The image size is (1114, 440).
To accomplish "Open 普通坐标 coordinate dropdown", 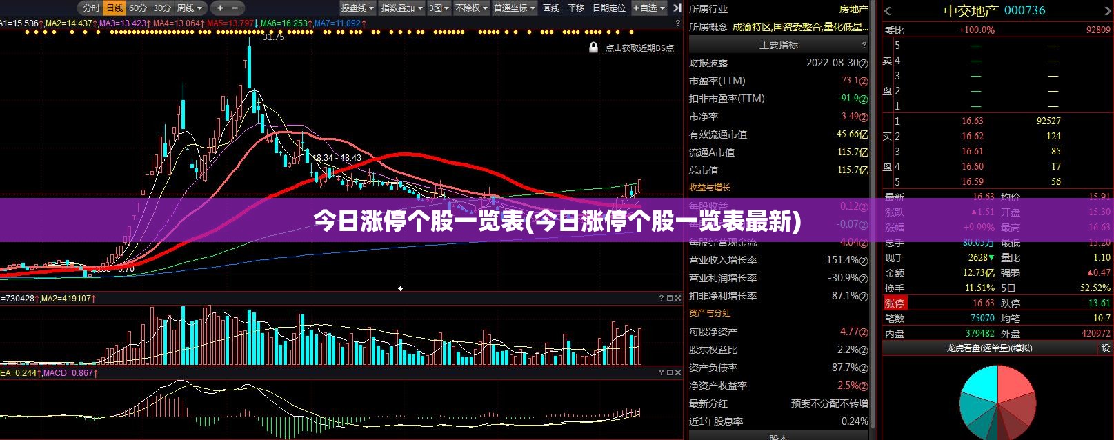I will [514, 8].
